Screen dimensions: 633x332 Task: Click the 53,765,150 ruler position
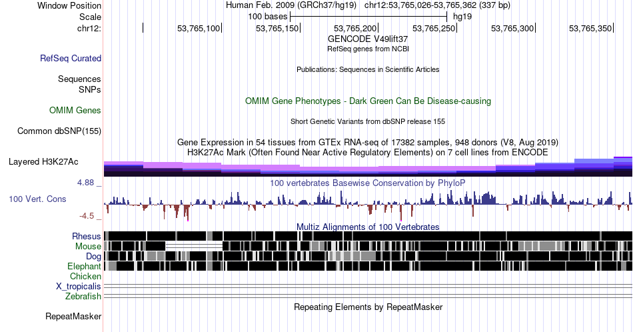(277, 28)
